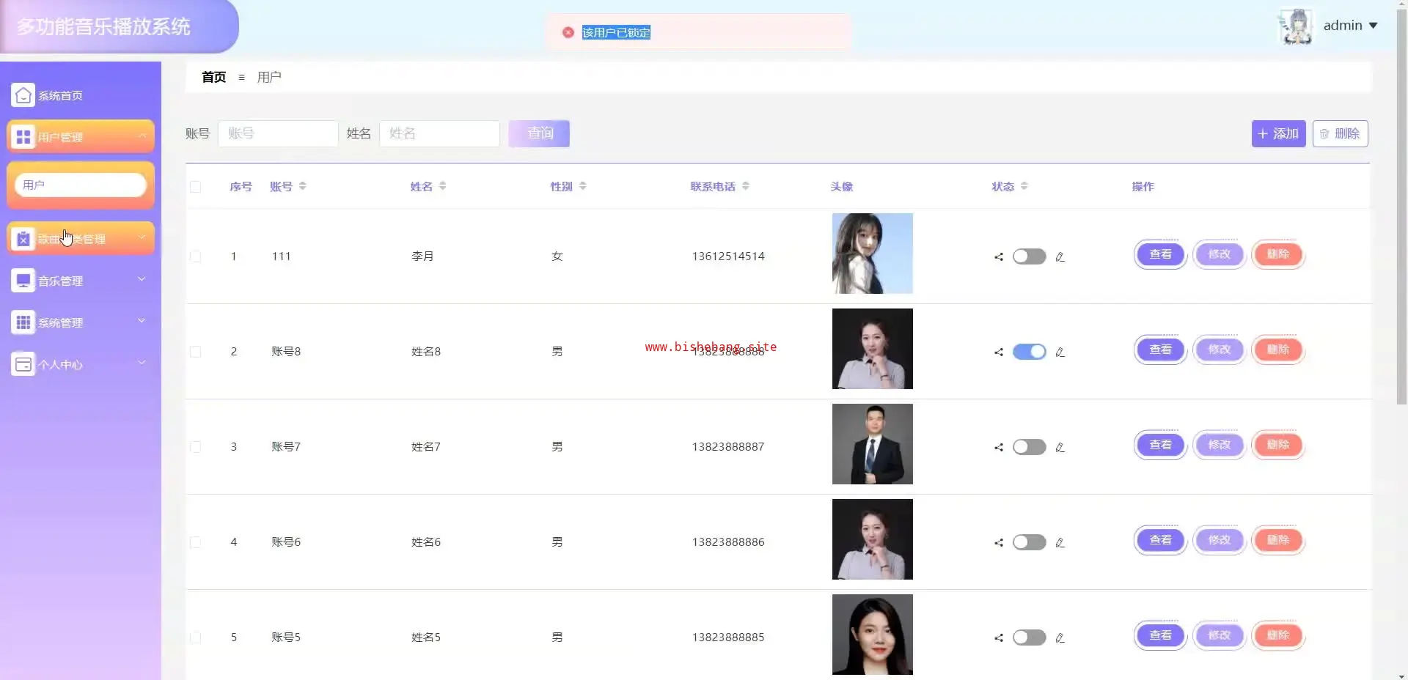Click the 系统首页 home icon in sidebar
Image resolution: width=1408 pixels, height=680 pixels.
(x=23, y=95)
